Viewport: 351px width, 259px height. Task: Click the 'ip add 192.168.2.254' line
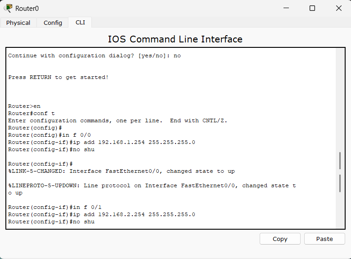(x=101, y=214)
